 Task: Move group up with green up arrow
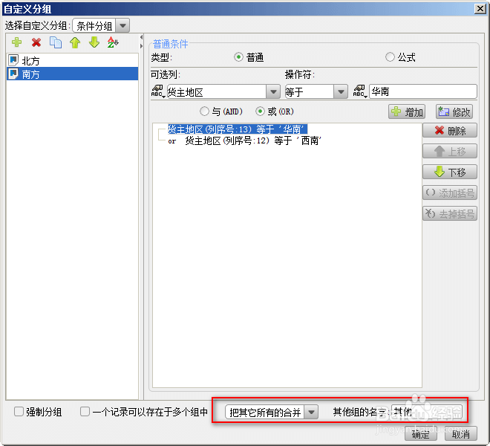tap(75, 42)
